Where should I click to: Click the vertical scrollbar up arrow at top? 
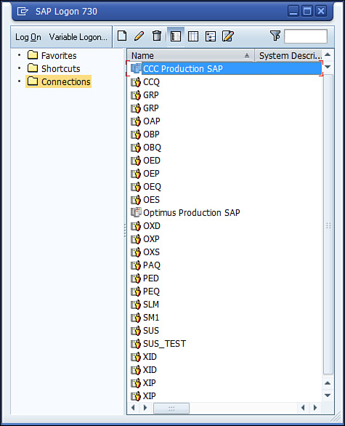(328, 55)
